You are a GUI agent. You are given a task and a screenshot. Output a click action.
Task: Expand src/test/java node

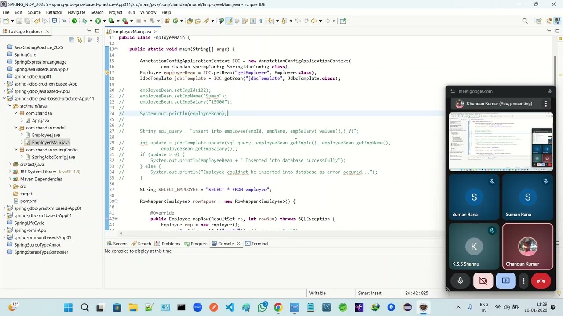pos(10,165)
